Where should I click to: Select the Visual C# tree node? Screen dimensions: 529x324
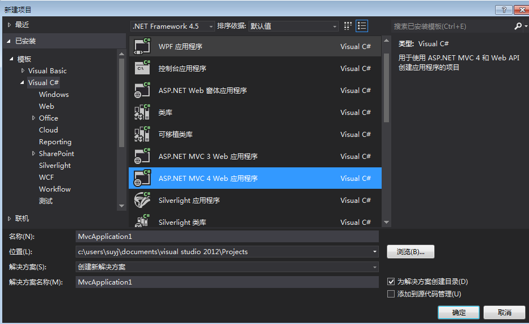coord(43,82)
